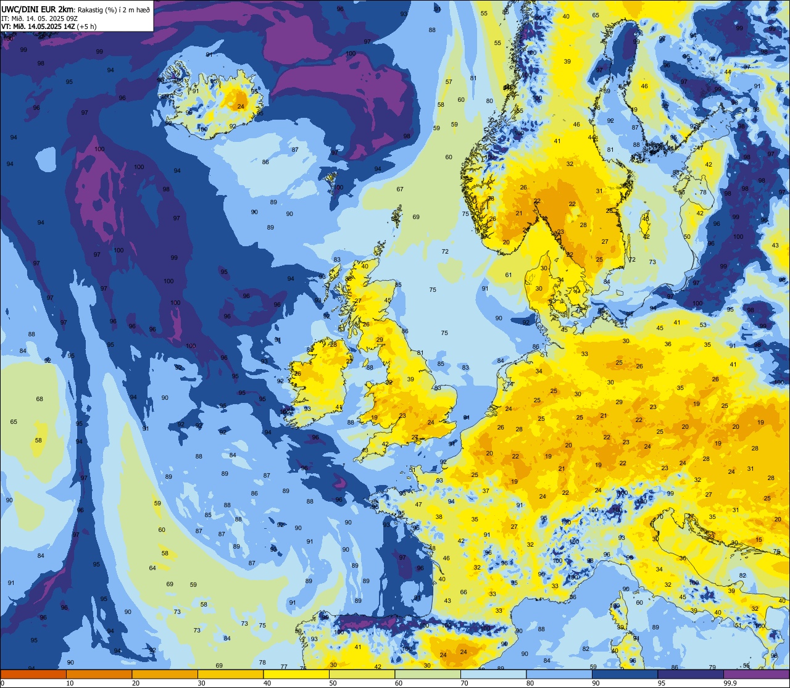
Task: Click the value 24 over central Iceland
Action: [x=241, y=107]
